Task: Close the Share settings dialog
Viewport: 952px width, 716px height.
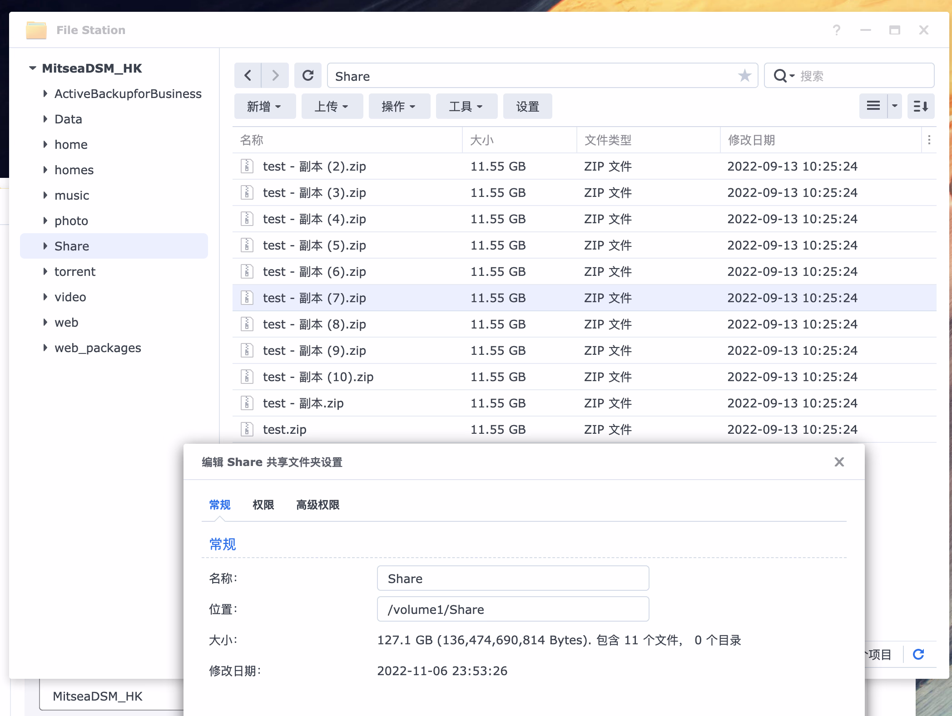Action: (839, 462)
